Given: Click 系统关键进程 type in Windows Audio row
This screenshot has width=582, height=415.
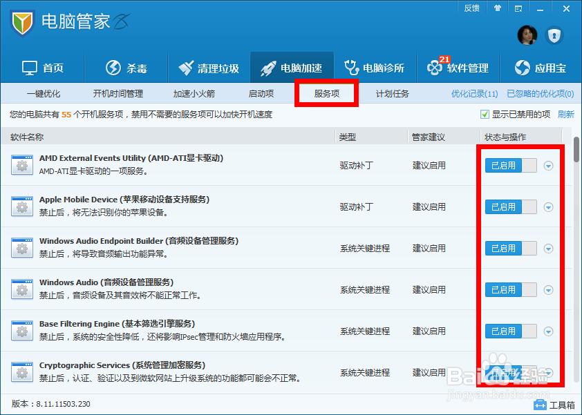Looking at the screenshot, I should (365, 289).
